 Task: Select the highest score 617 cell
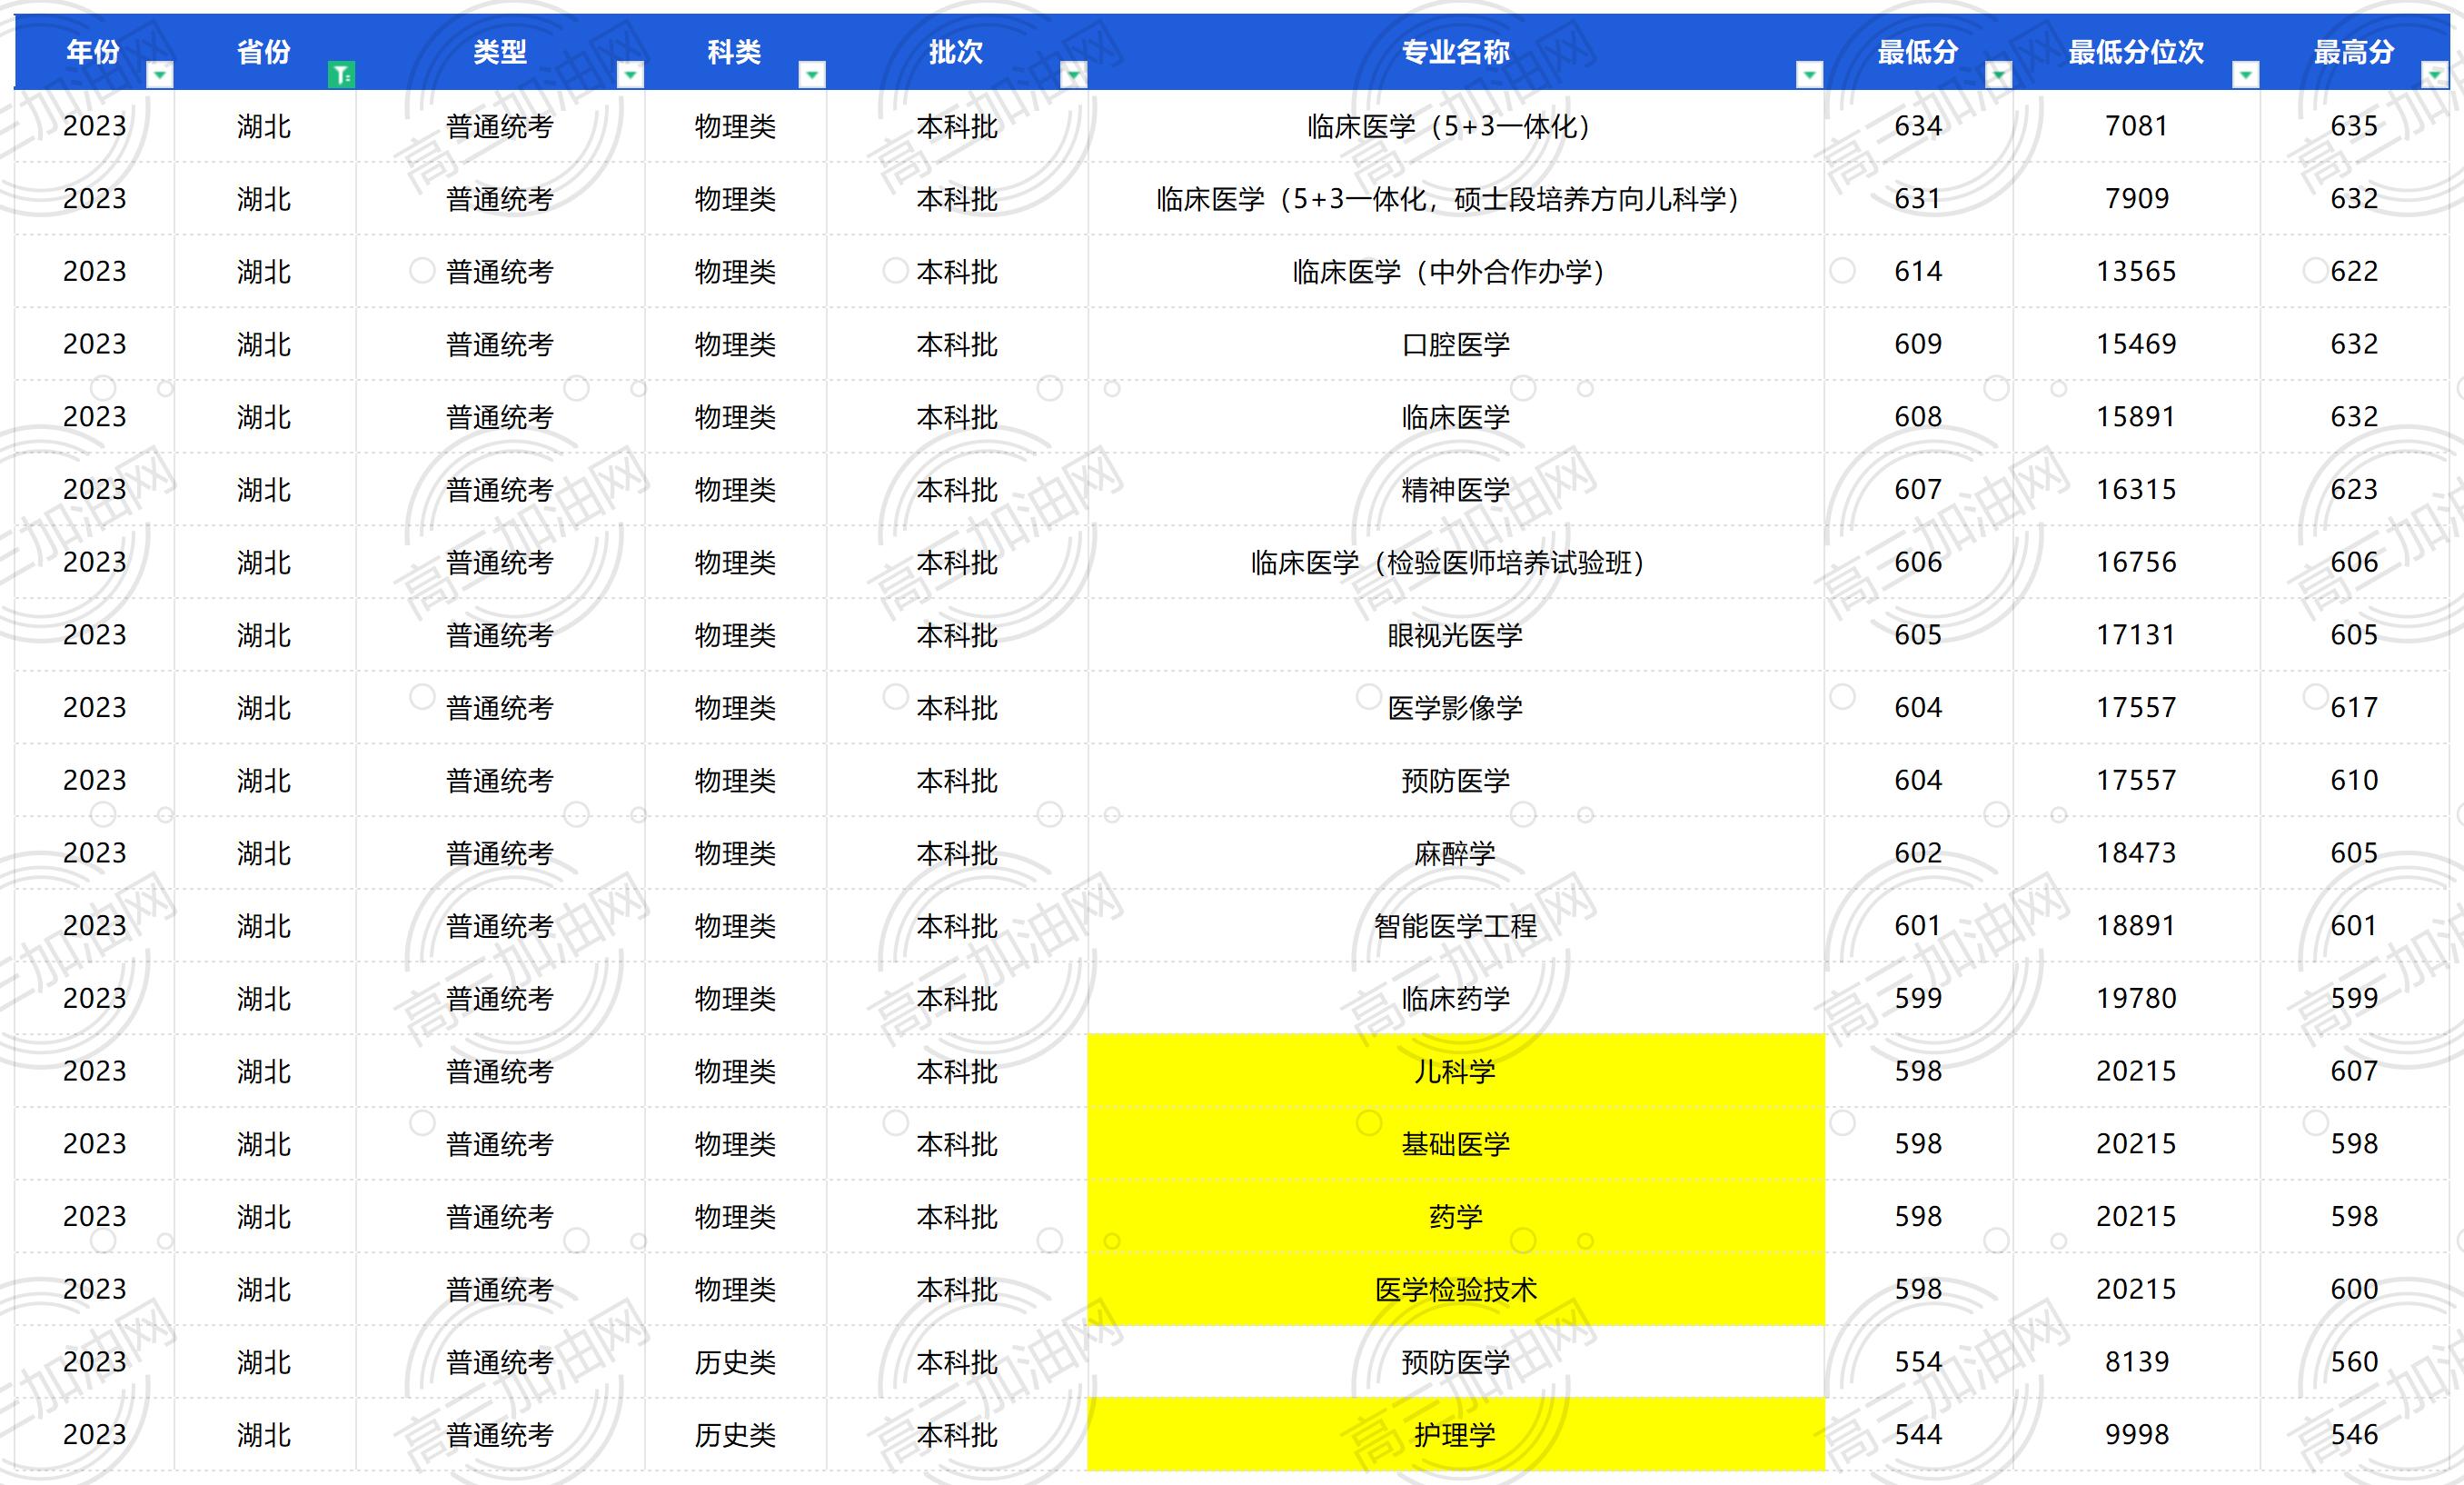coord(2354,708)
